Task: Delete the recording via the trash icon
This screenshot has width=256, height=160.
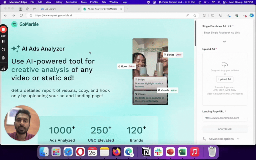Action: (3, 58)
